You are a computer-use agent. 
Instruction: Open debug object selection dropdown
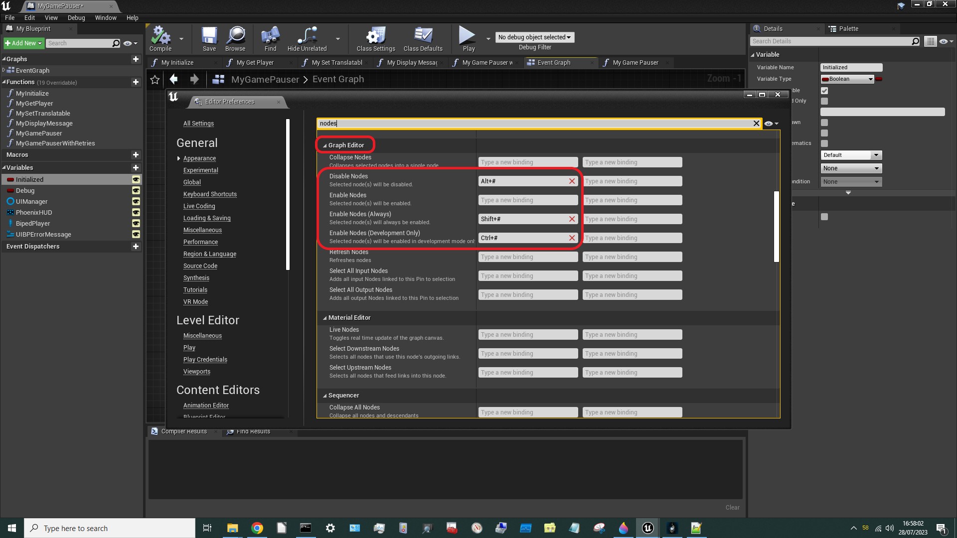[534, 37]
